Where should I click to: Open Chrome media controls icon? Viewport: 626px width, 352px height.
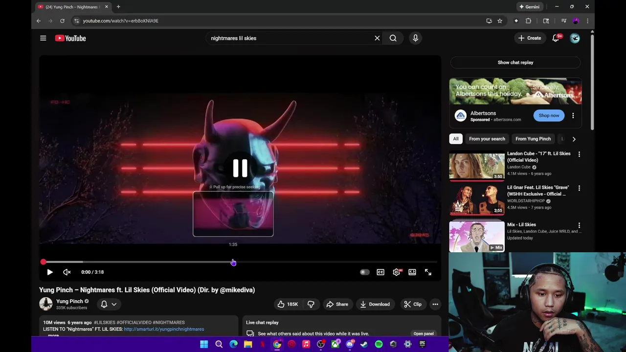point(563,21)
